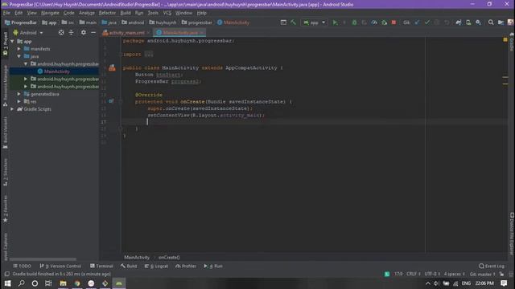Open the TODO tool window
Viewport: 515px width, 289px height.
pyautogui.click(x=23, y=266)
